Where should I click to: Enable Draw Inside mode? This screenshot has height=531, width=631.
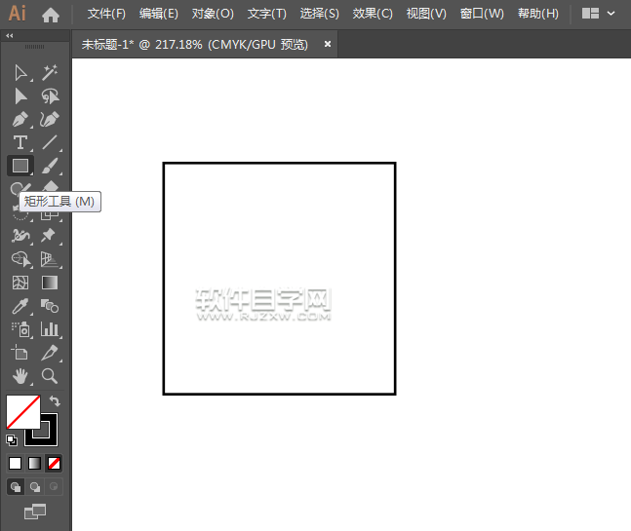tap(54, 487)
